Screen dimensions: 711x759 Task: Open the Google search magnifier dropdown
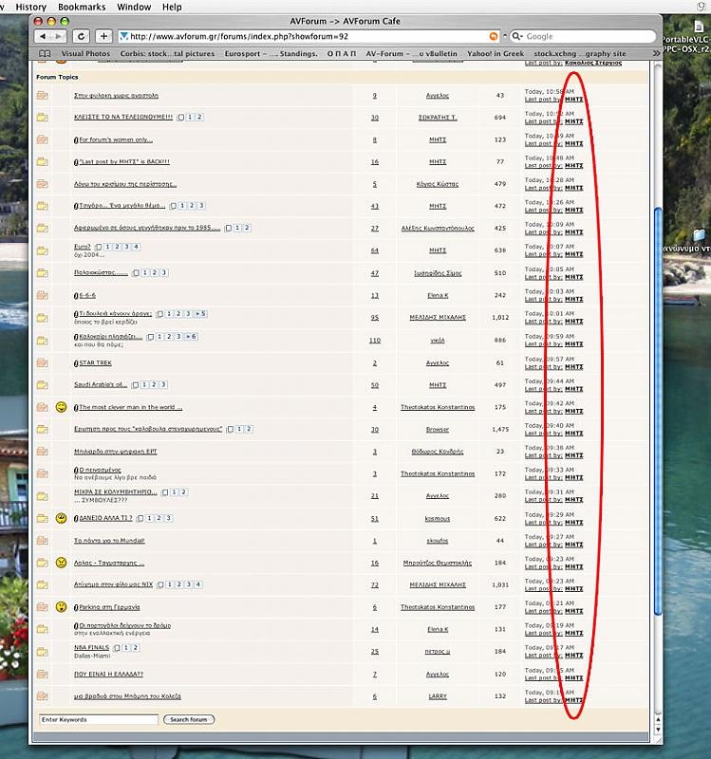coord(518,36)
